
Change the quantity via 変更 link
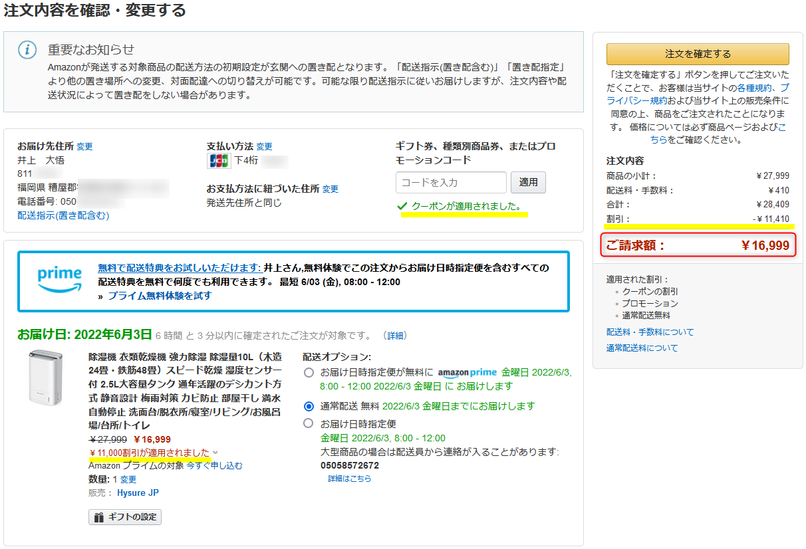[x=128, y=479]
